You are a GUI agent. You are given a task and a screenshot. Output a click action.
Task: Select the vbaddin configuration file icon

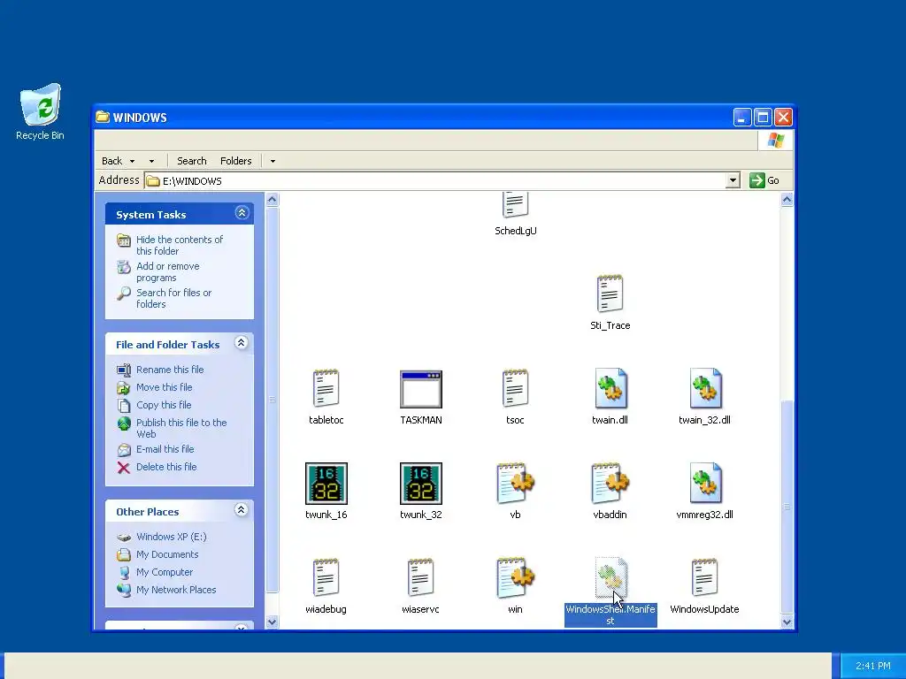610,483
